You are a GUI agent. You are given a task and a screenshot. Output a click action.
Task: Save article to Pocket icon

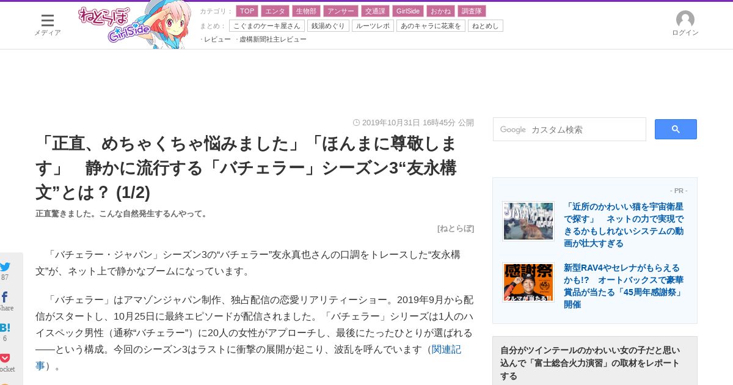pyautogui.click(x=5, y=358)
